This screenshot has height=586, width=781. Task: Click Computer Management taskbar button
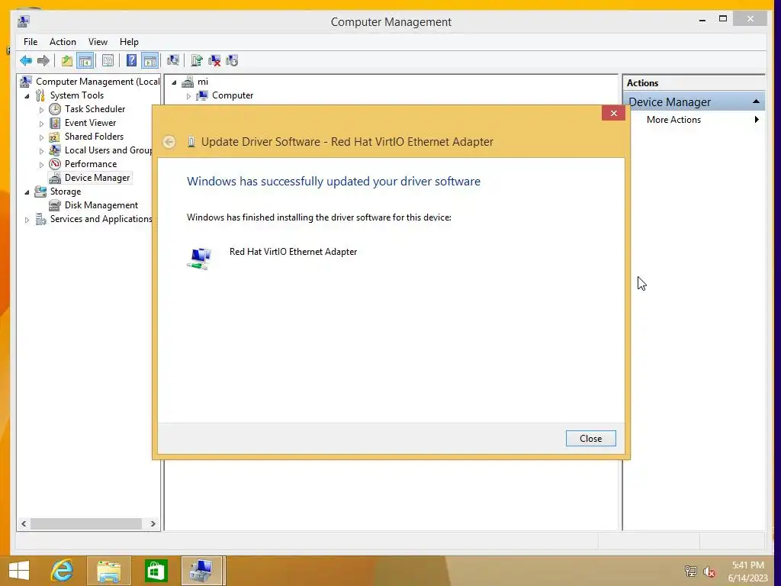click(x=203, y=571)
